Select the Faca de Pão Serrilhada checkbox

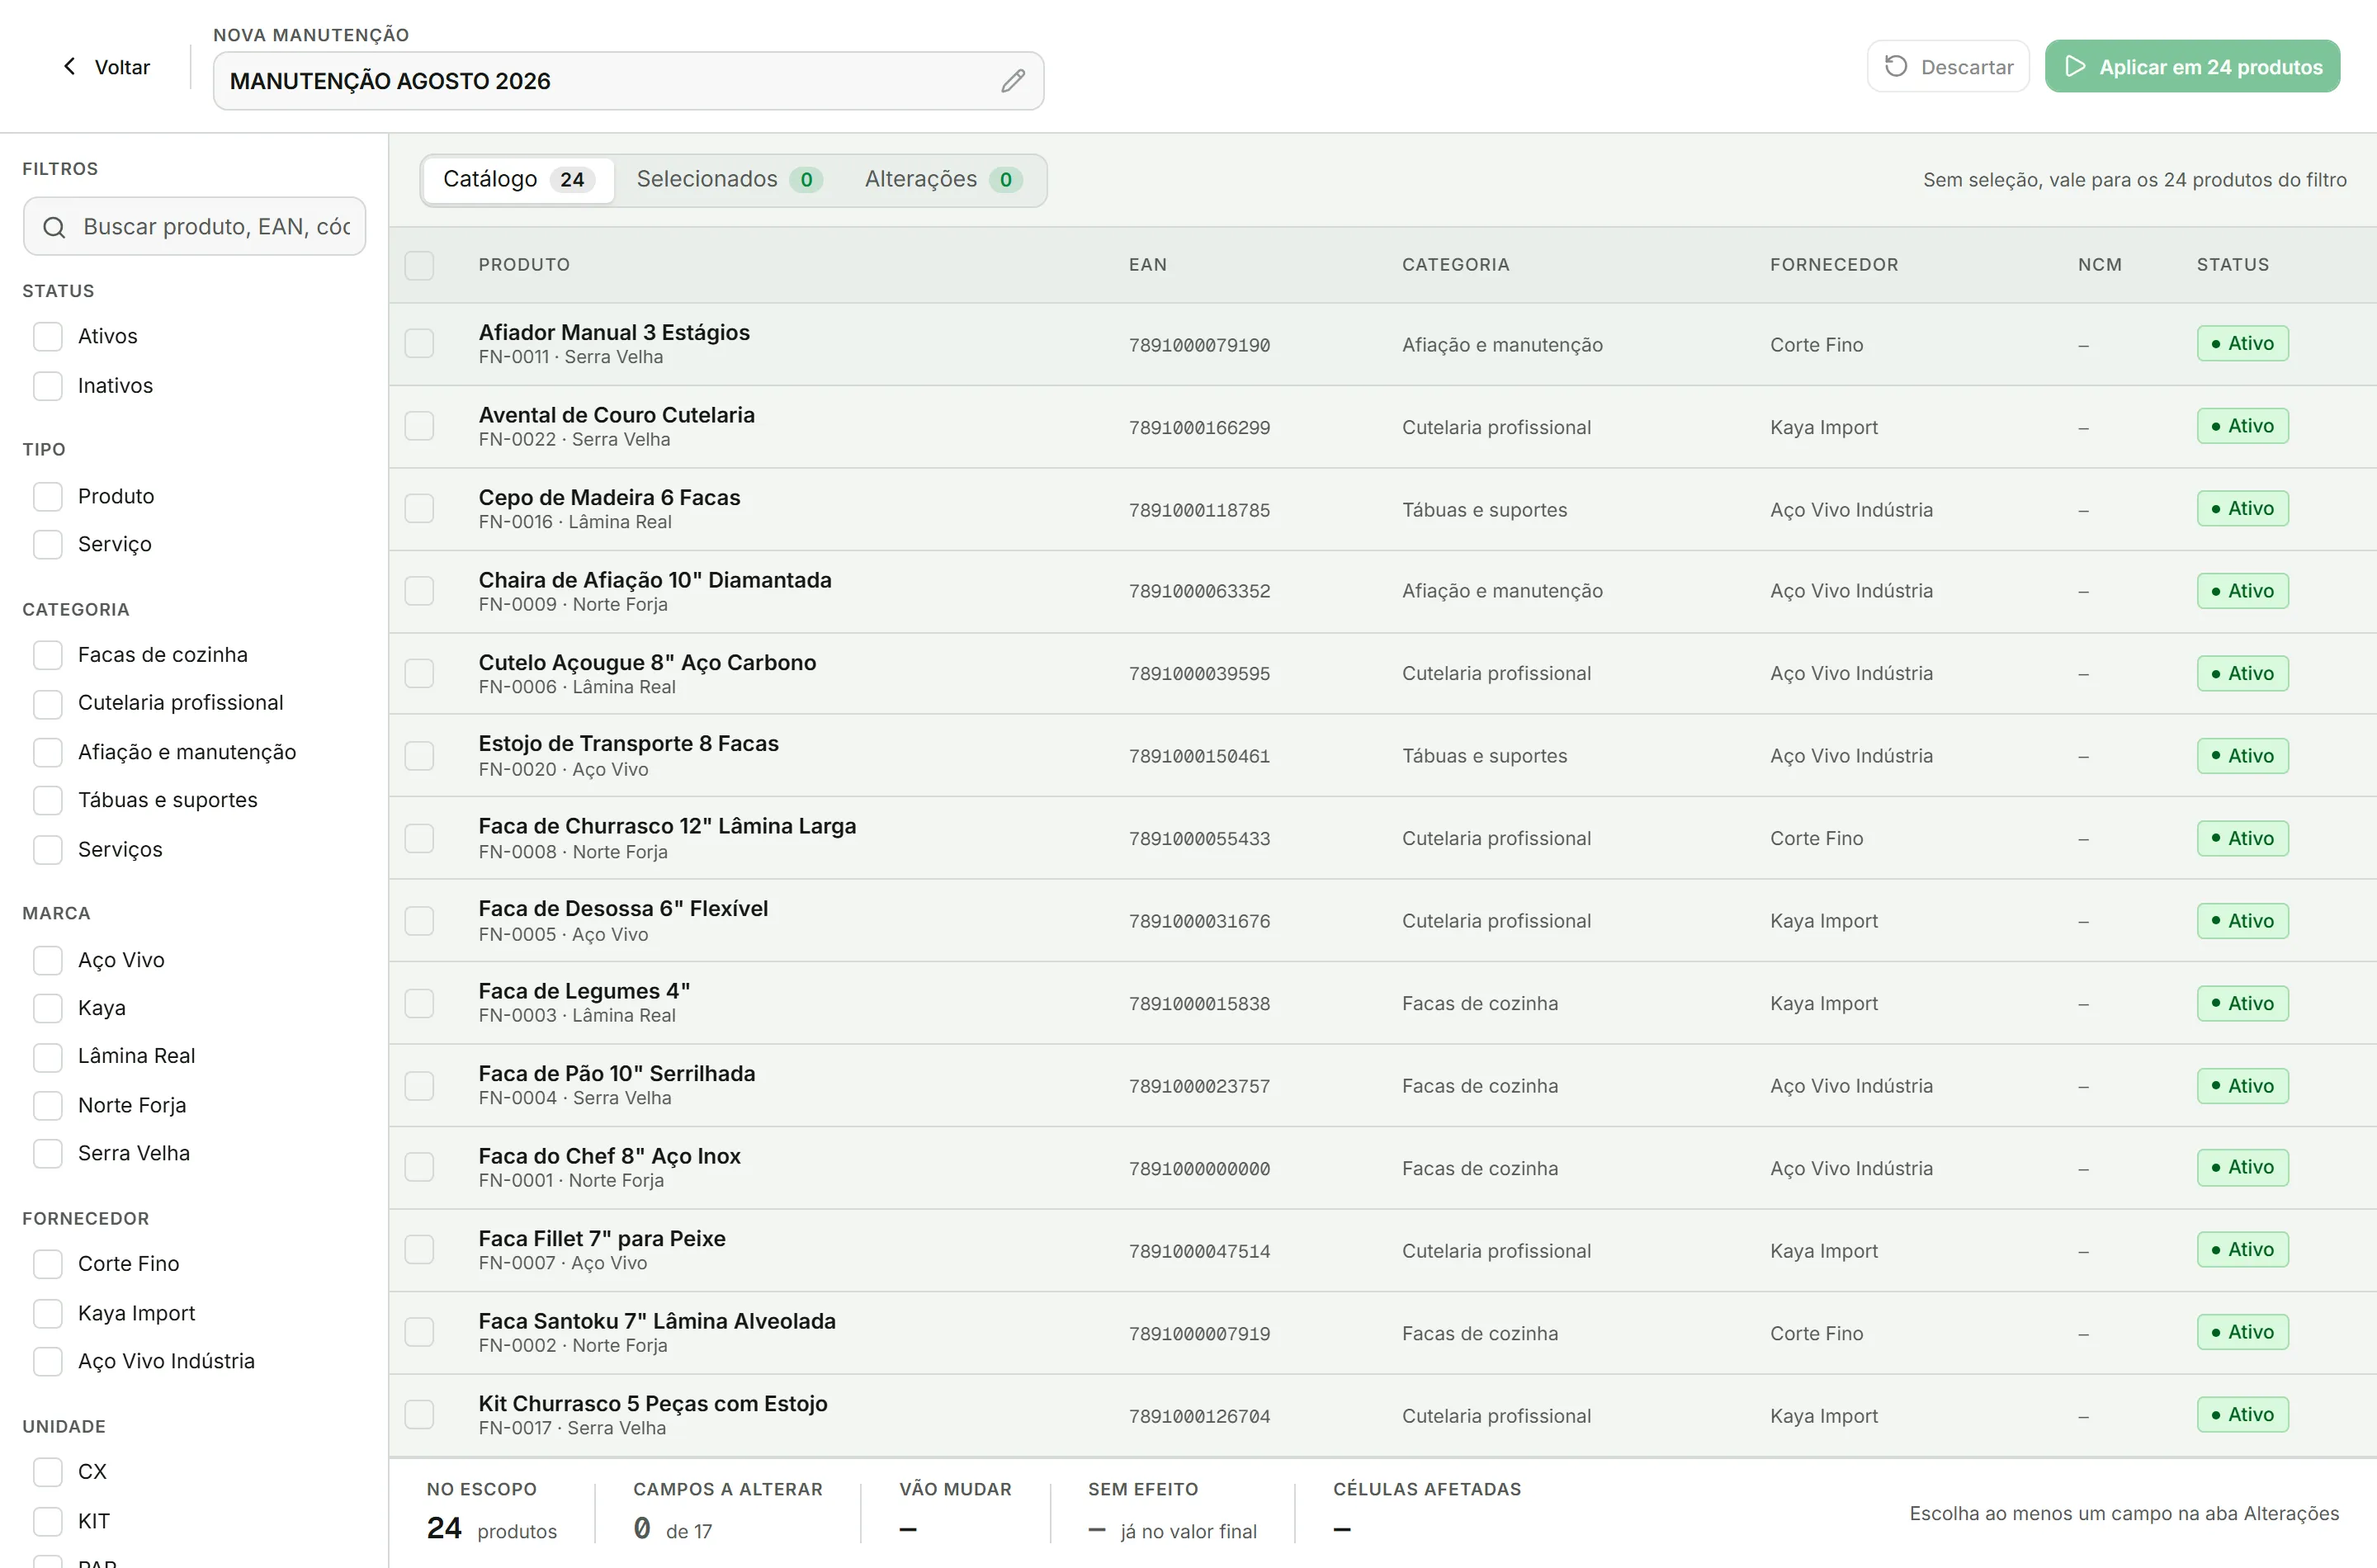[x=419, y=1086]
